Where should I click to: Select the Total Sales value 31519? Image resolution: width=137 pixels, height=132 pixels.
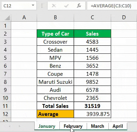[x=93, y=106]
